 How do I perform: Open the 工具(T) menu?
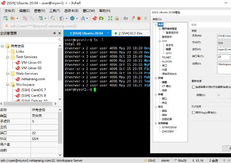pos(54,11)
